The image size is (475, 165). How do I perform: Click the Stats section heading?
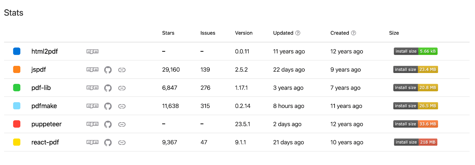[x=14, y=13]
